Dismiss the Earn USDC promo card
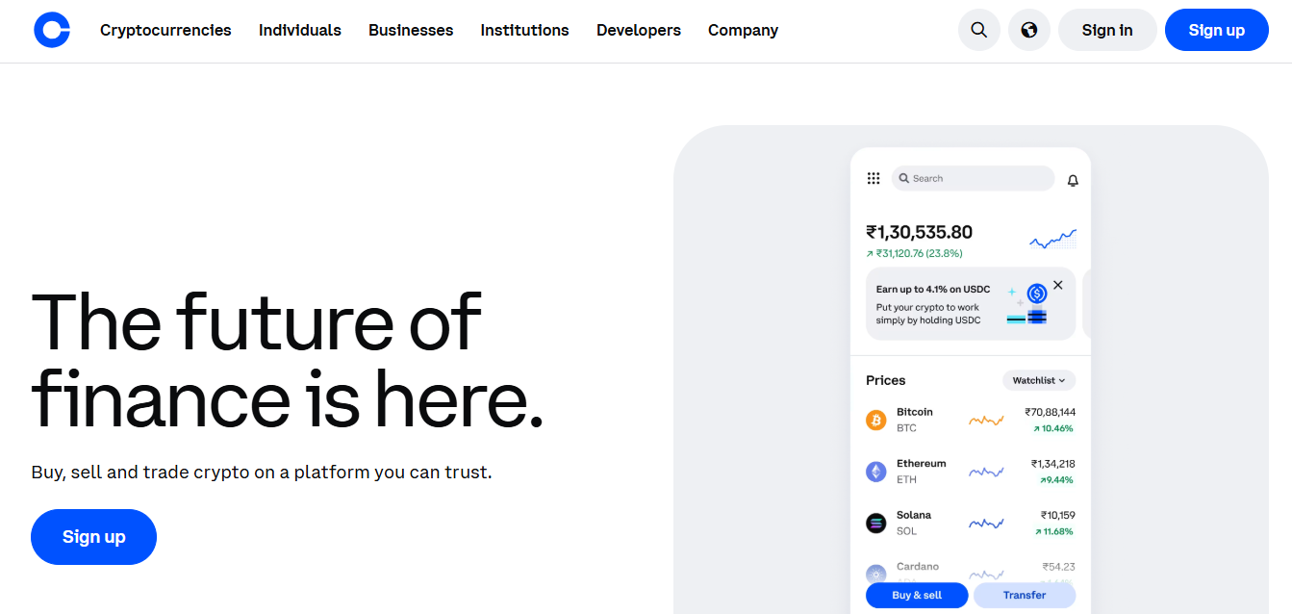This screenshot has height=614, width=1292. [x=1058, y=285]
